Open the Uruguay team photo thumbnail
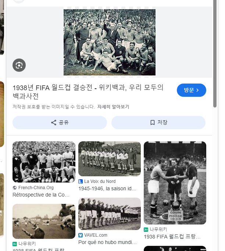Viewport: 225px width, 251px height. pyautogui.click(x=44, y=162)
